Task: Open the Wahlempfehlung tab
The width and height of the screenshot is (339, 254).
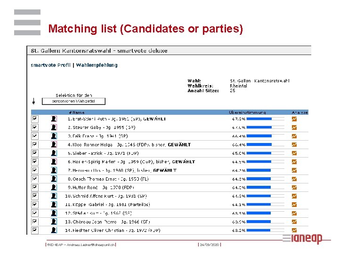Action: coord(97,65)
